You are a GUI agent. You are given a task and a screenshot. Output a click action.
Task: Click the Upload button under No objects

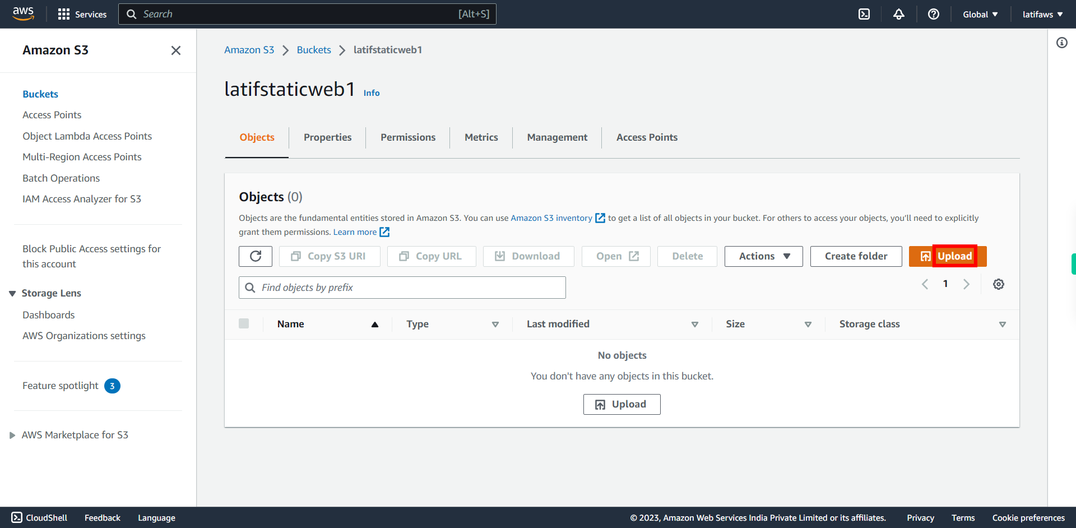click(x=622, y=404)
